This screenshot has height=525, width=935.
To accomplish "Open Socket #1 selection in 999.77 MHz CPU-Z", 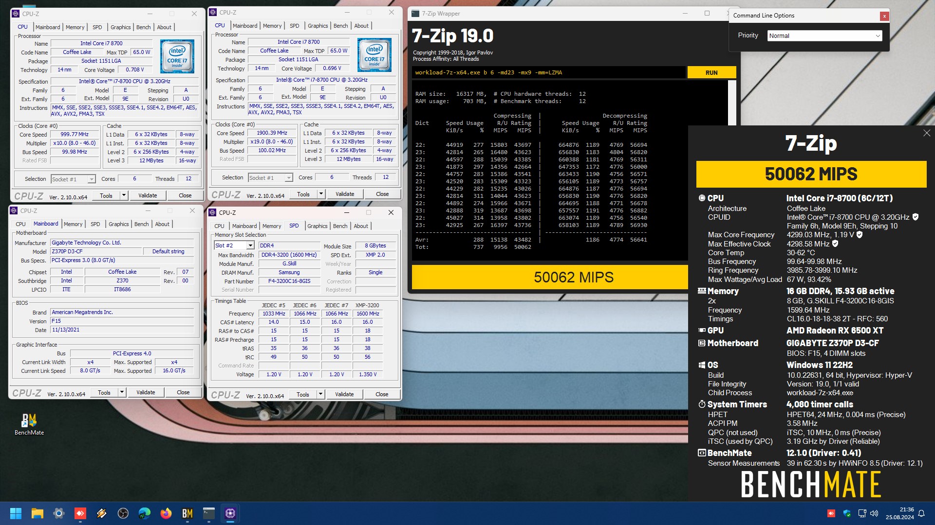I will (73, 179).
